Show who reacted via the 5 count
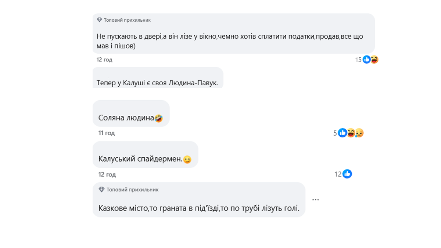The width and height of the screenshot is (441, 248). (x=335, y=133)
